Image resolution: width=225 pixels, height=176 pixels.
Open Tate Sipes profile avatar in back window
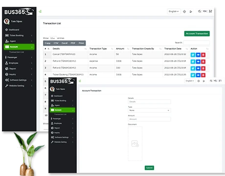click(7, 22)
